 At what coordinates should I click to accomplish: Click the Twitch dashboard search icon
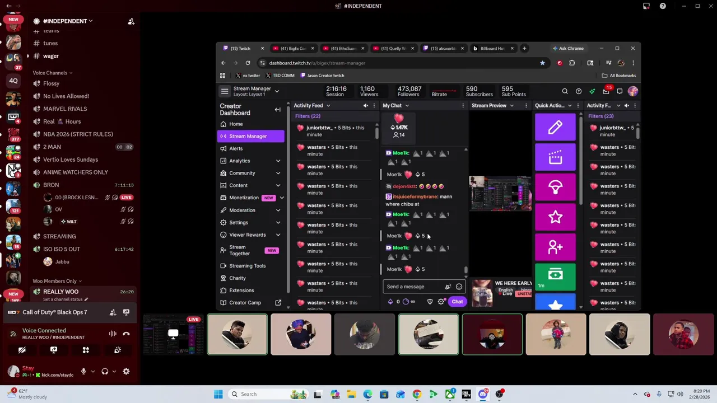[x=565, y=91]
